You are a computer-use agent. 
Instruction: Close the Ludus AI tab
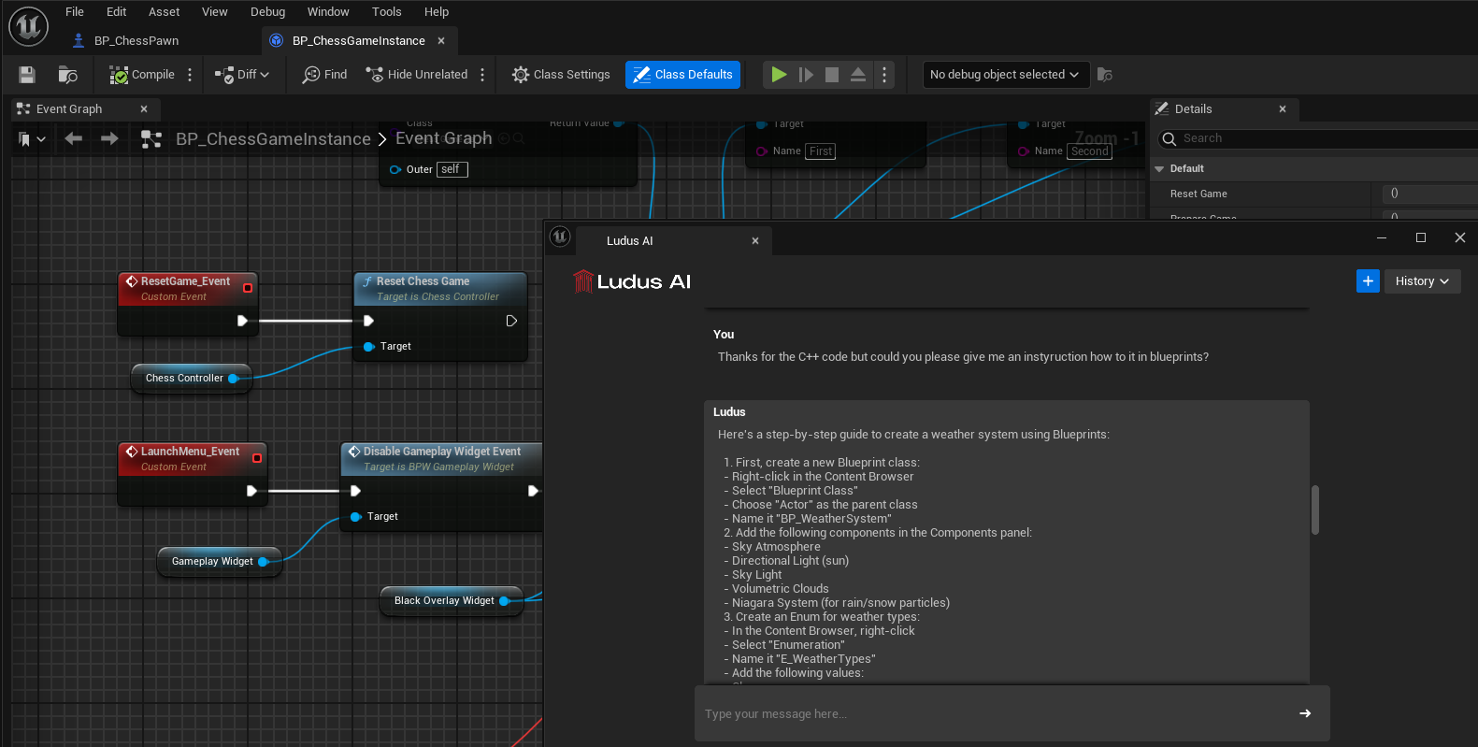click(755, 241)
